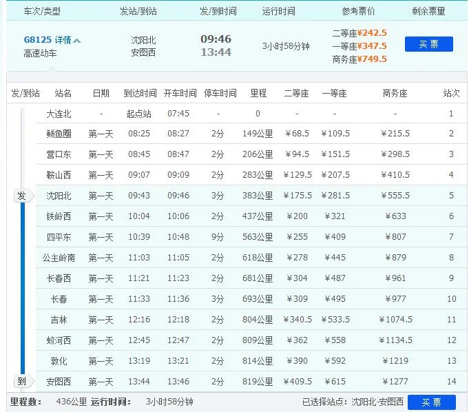This screenshot has height=412, width=469.
Task: Click the ¥1074.5 price for 吉林
Action: [x=395, y=320]
